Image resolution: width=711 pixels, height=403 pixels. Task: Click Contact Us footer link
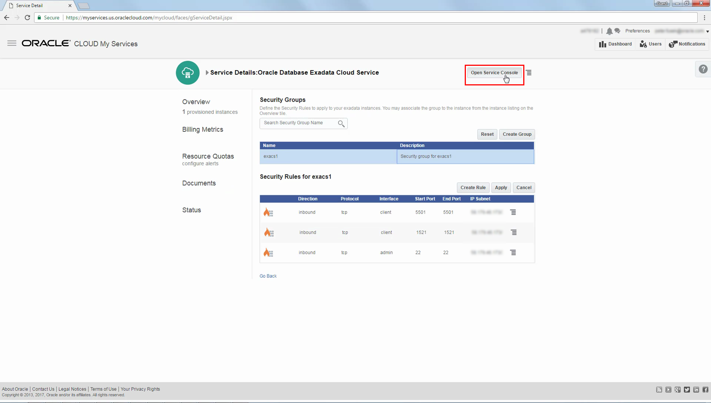[43, 389]
